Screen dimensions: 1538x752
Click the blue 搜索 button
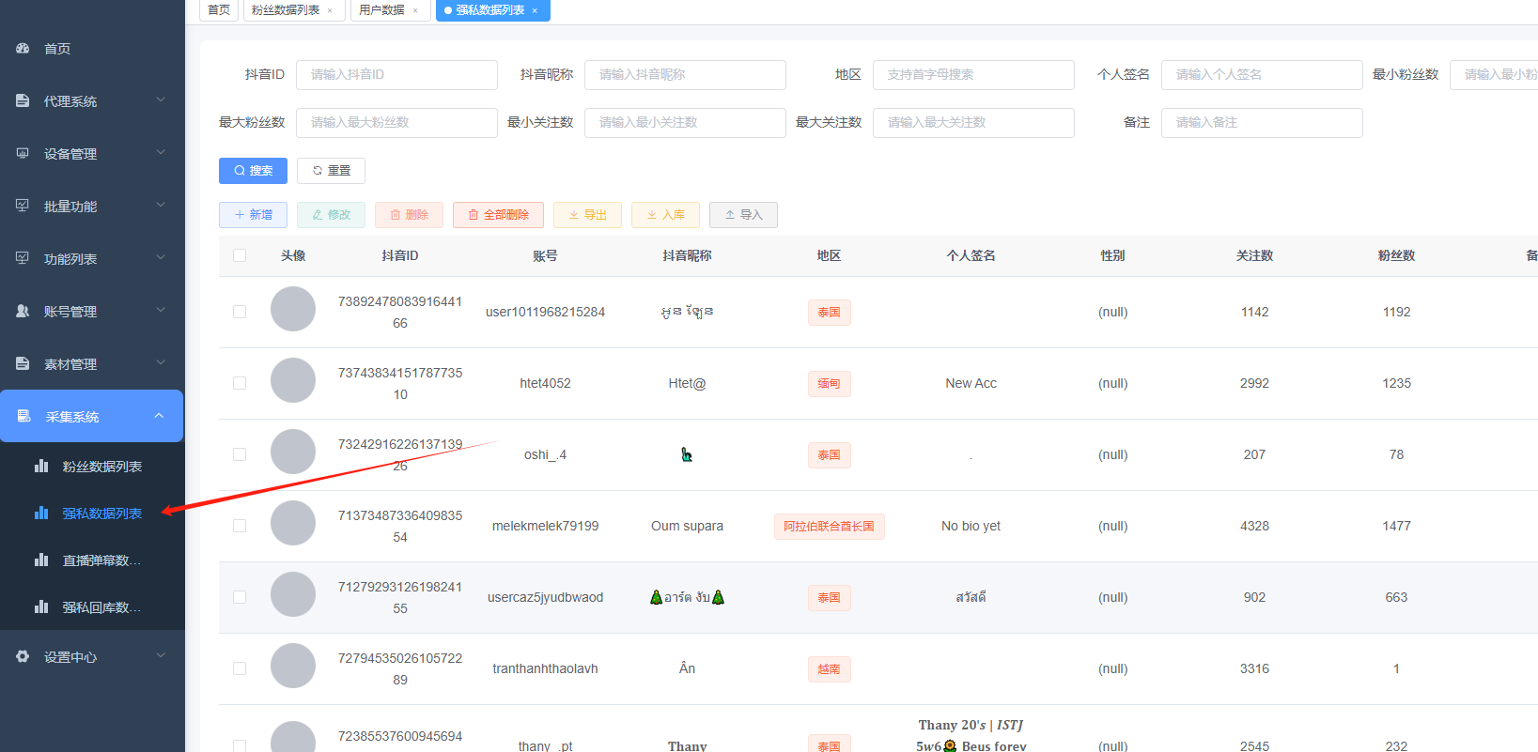tap(253, 171)
